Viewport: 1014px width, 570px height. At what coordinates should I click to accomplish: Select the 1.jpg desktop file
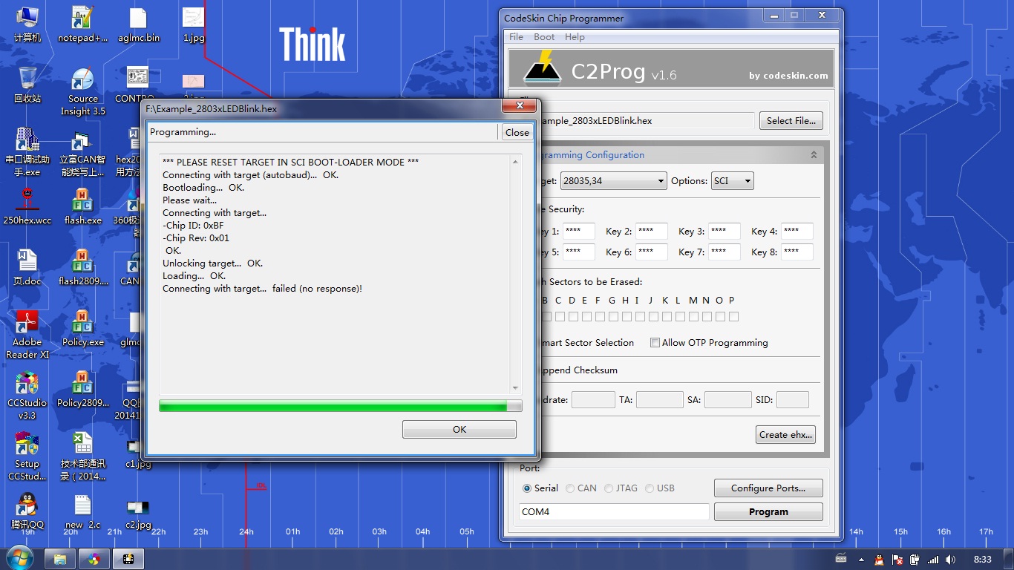coord(194,24)
